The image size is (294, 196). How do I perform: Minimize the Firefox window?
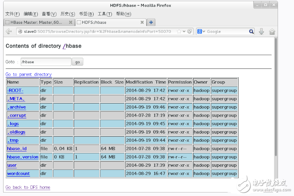coord(257,5)
